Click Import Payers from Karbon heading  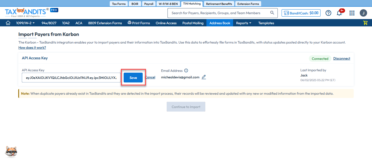(49, 34)
